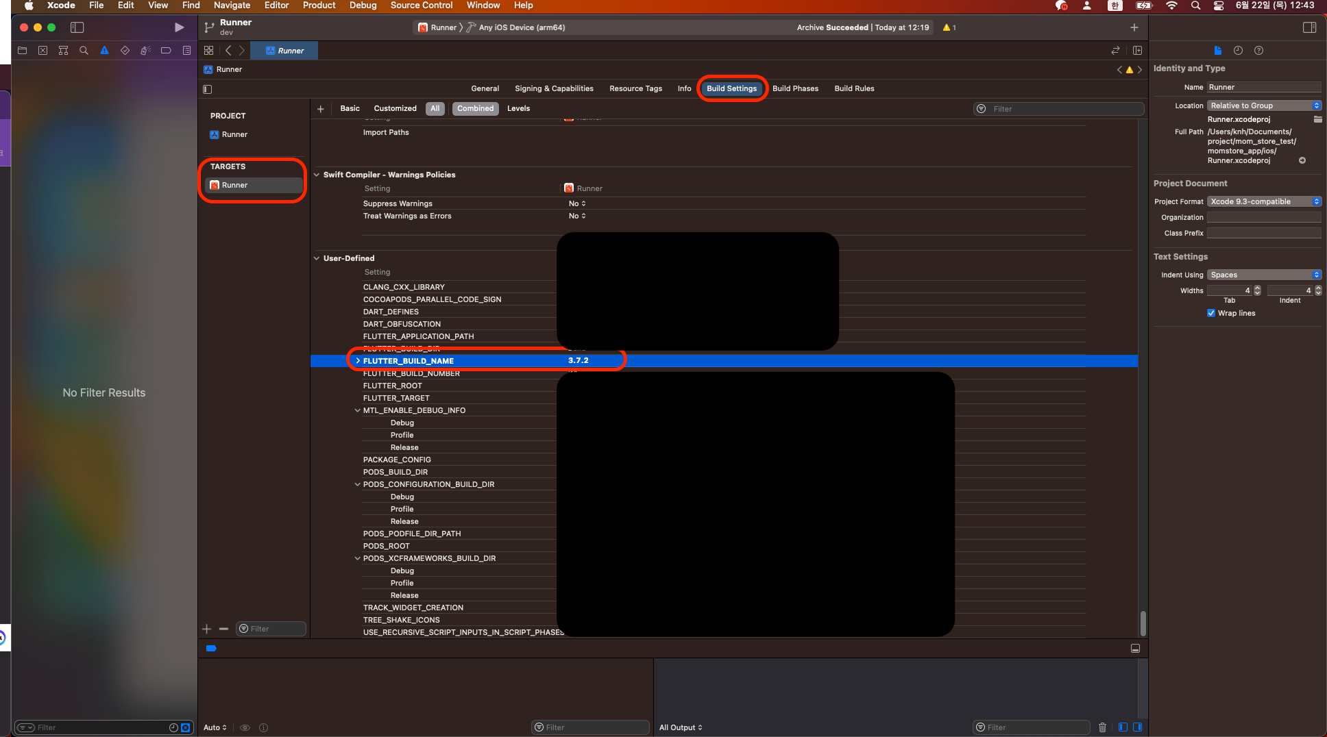Toggle source-controlled files filter
Viewport: 1327px width, 737px height.
(x=185, y=727)
